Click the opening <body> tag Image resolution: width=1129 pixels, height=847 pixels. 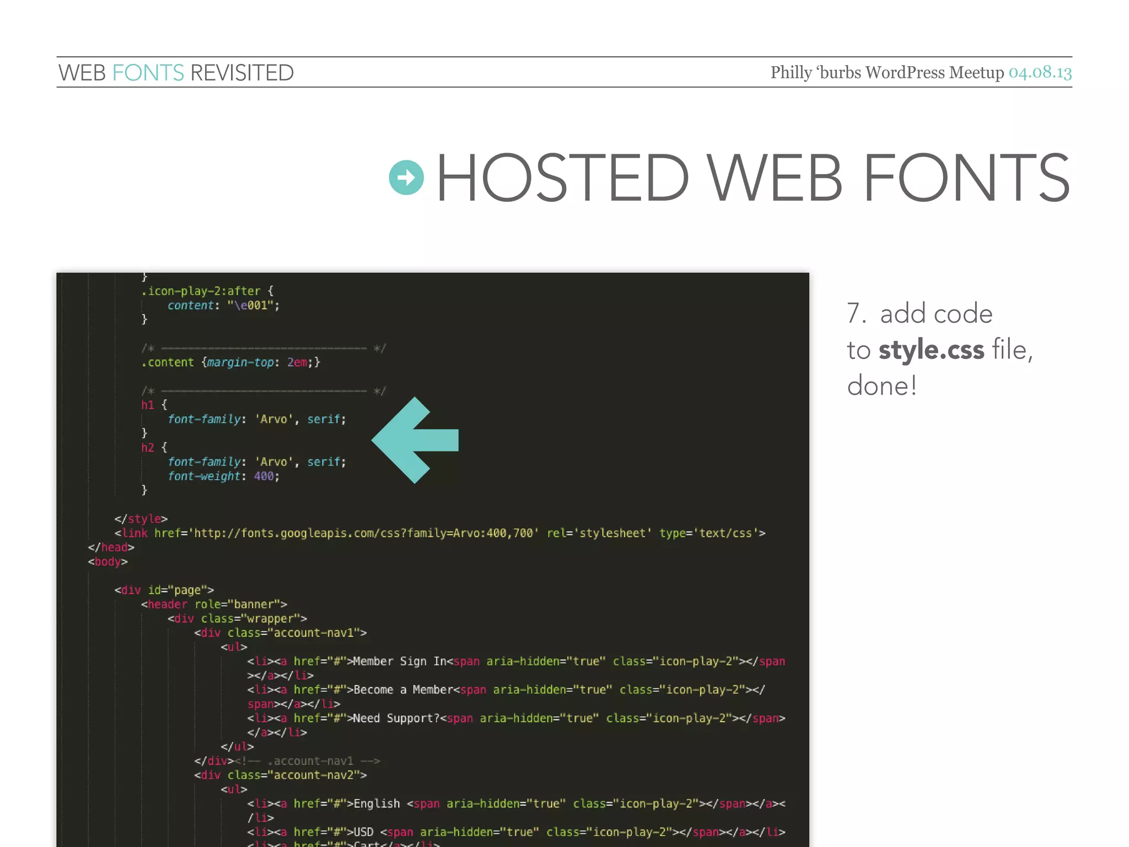tap(107, 561)
